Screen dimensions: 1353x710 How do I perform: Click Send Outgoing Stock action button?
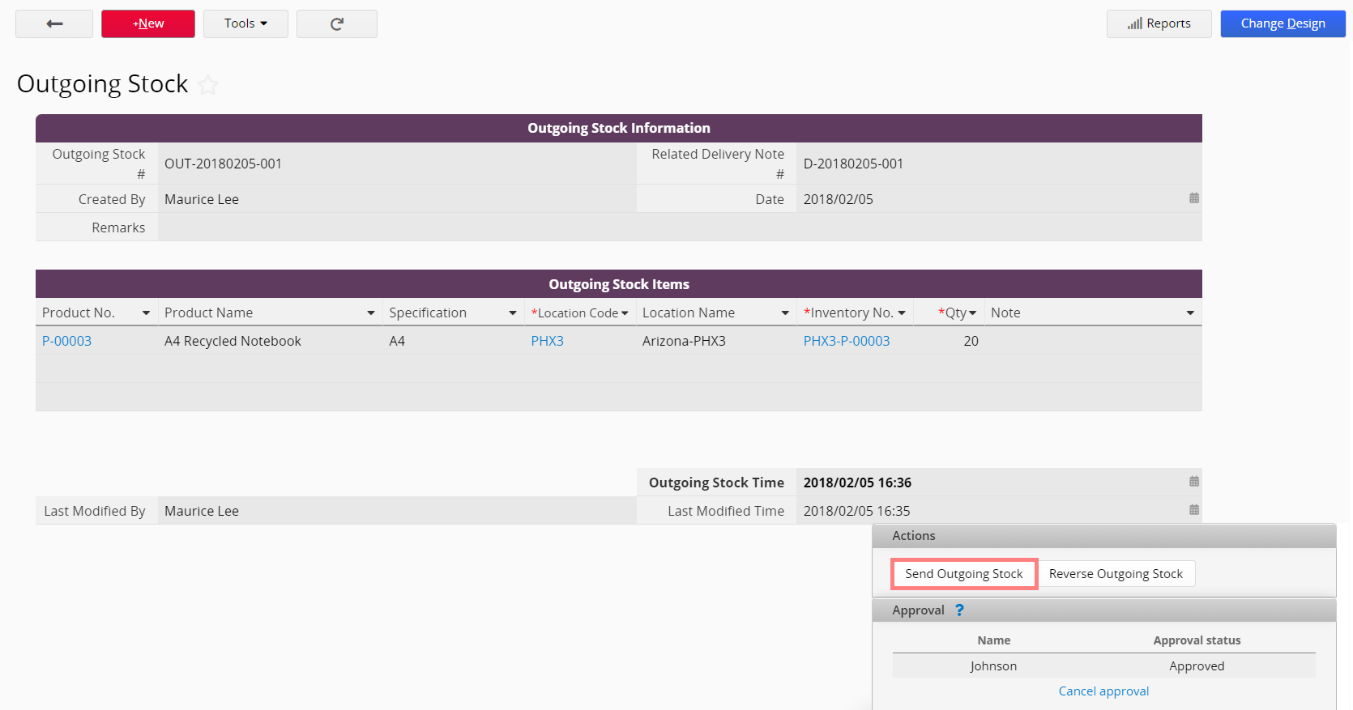(x=964, y=574)
